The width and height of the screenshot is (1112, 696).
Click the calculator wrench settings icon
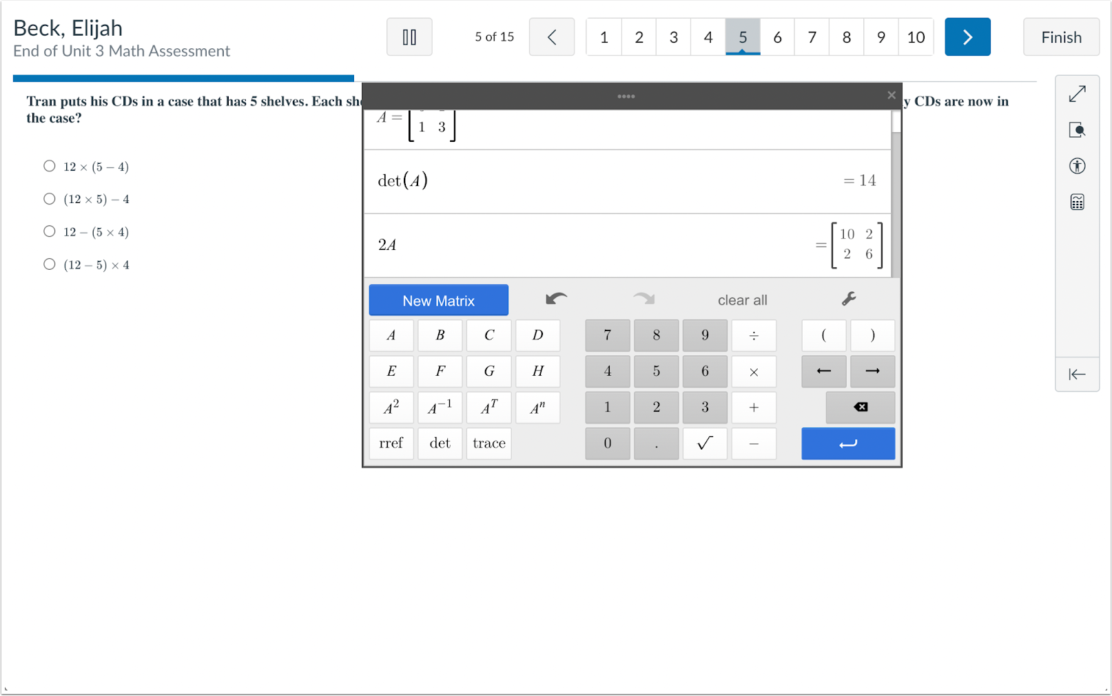[x=849, y=299]
